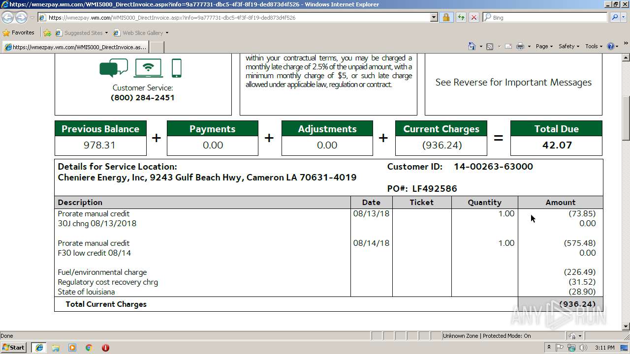Image resolution: width=630 pixels, height=354 pixels.
Task: Stop loading with the red X icon
Action: point(473,17)
